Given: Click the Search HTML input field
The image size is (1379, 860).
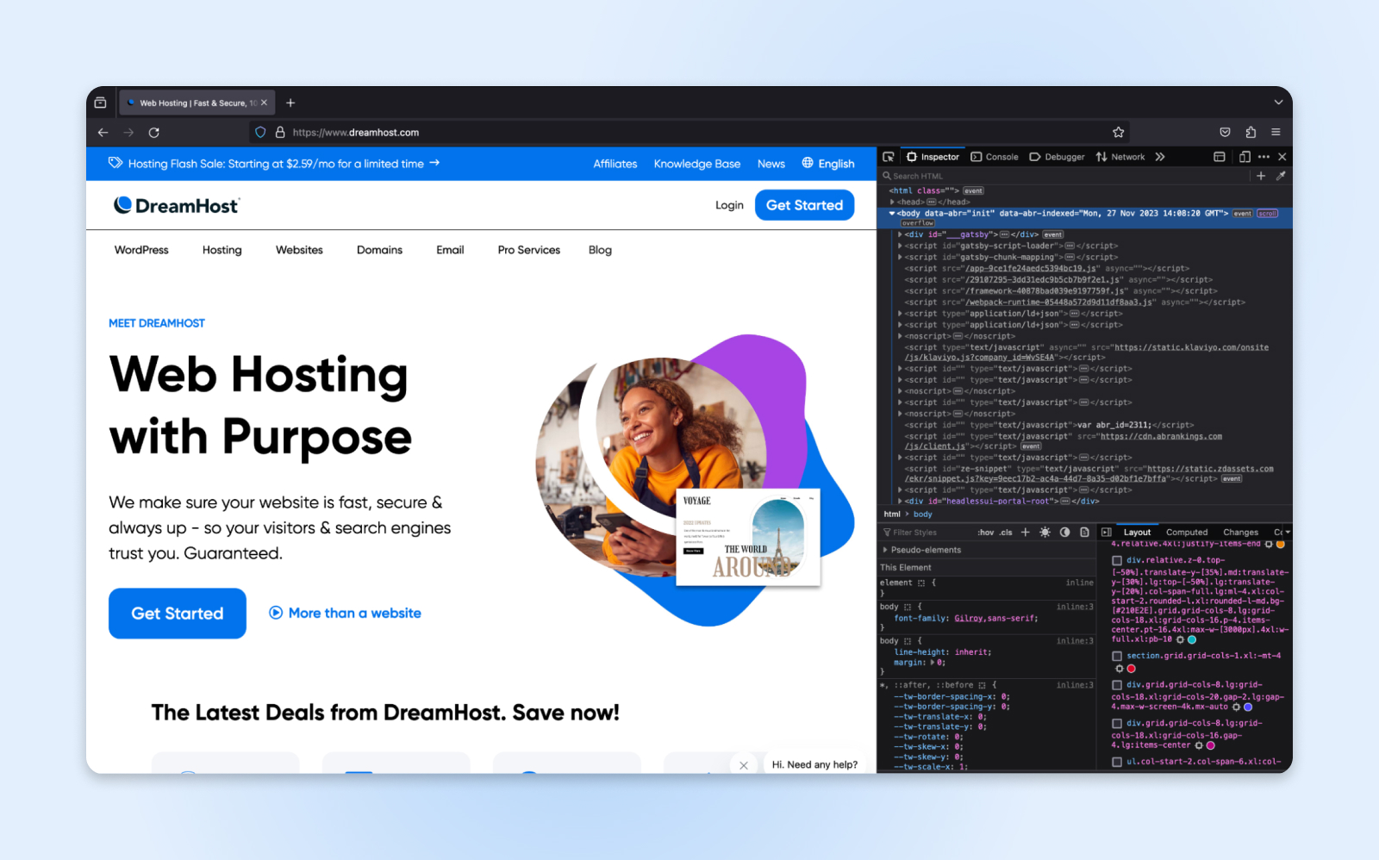Looking at the screenshot, I should coord(948,175).
